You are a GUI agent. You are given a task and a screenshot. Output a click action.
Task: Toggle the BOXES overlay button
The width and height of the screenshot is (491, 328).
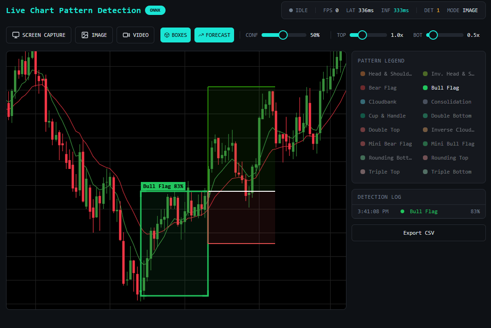(175, 35)
